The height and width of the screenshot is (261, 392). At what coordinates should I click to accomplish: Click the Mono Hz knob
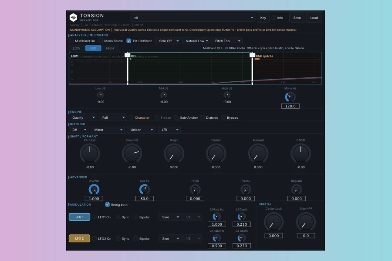290,97
